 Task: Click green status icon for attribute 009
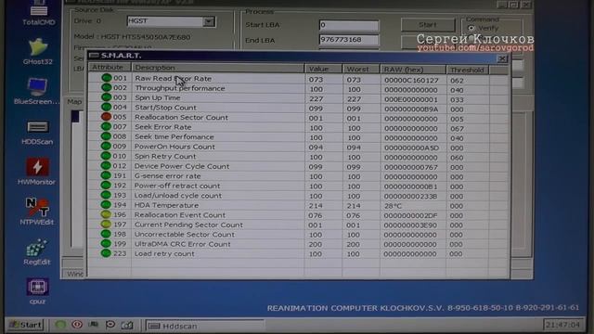106,147
